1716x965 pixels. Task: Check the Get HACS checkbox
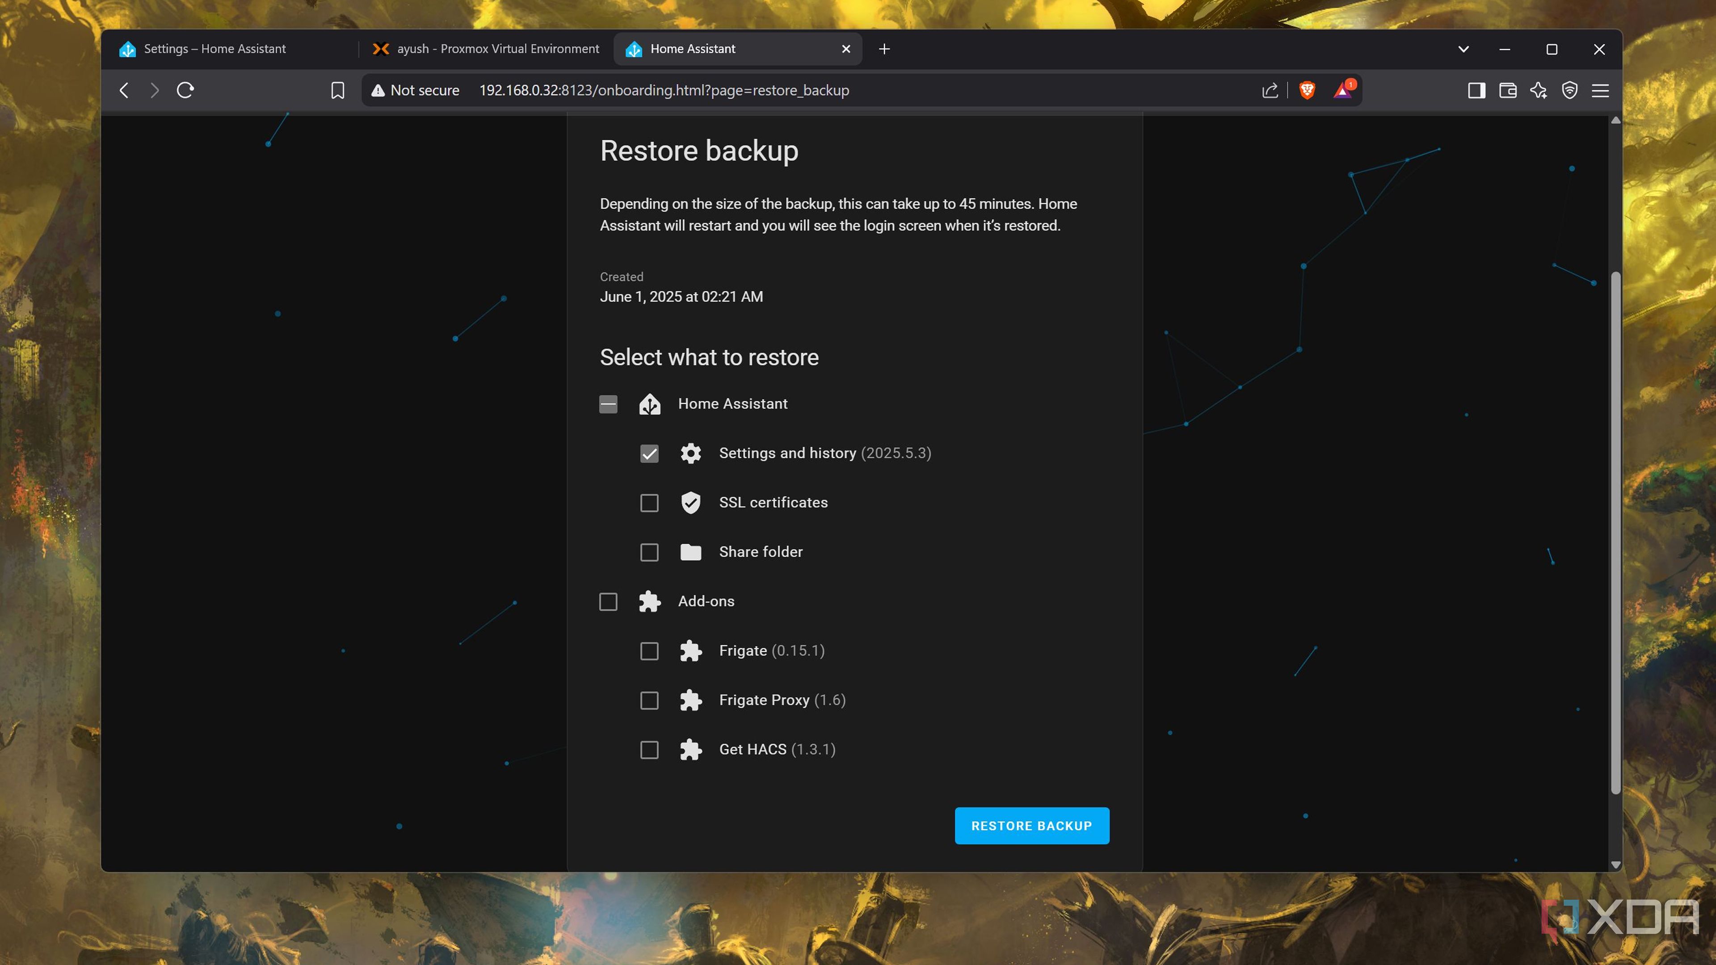(649, 750)
